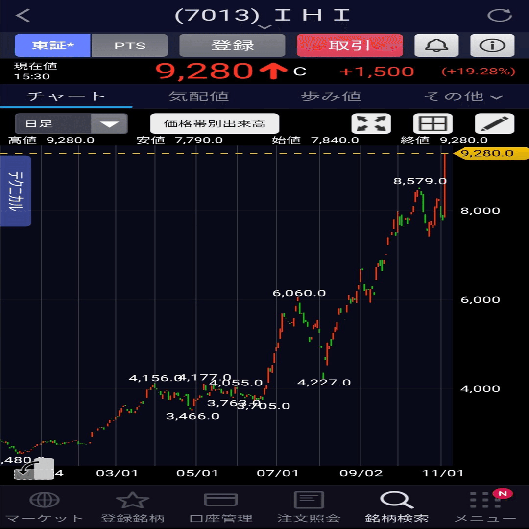Expand chart to full screen
The image size is (529, 529).
tap(371, 123)
